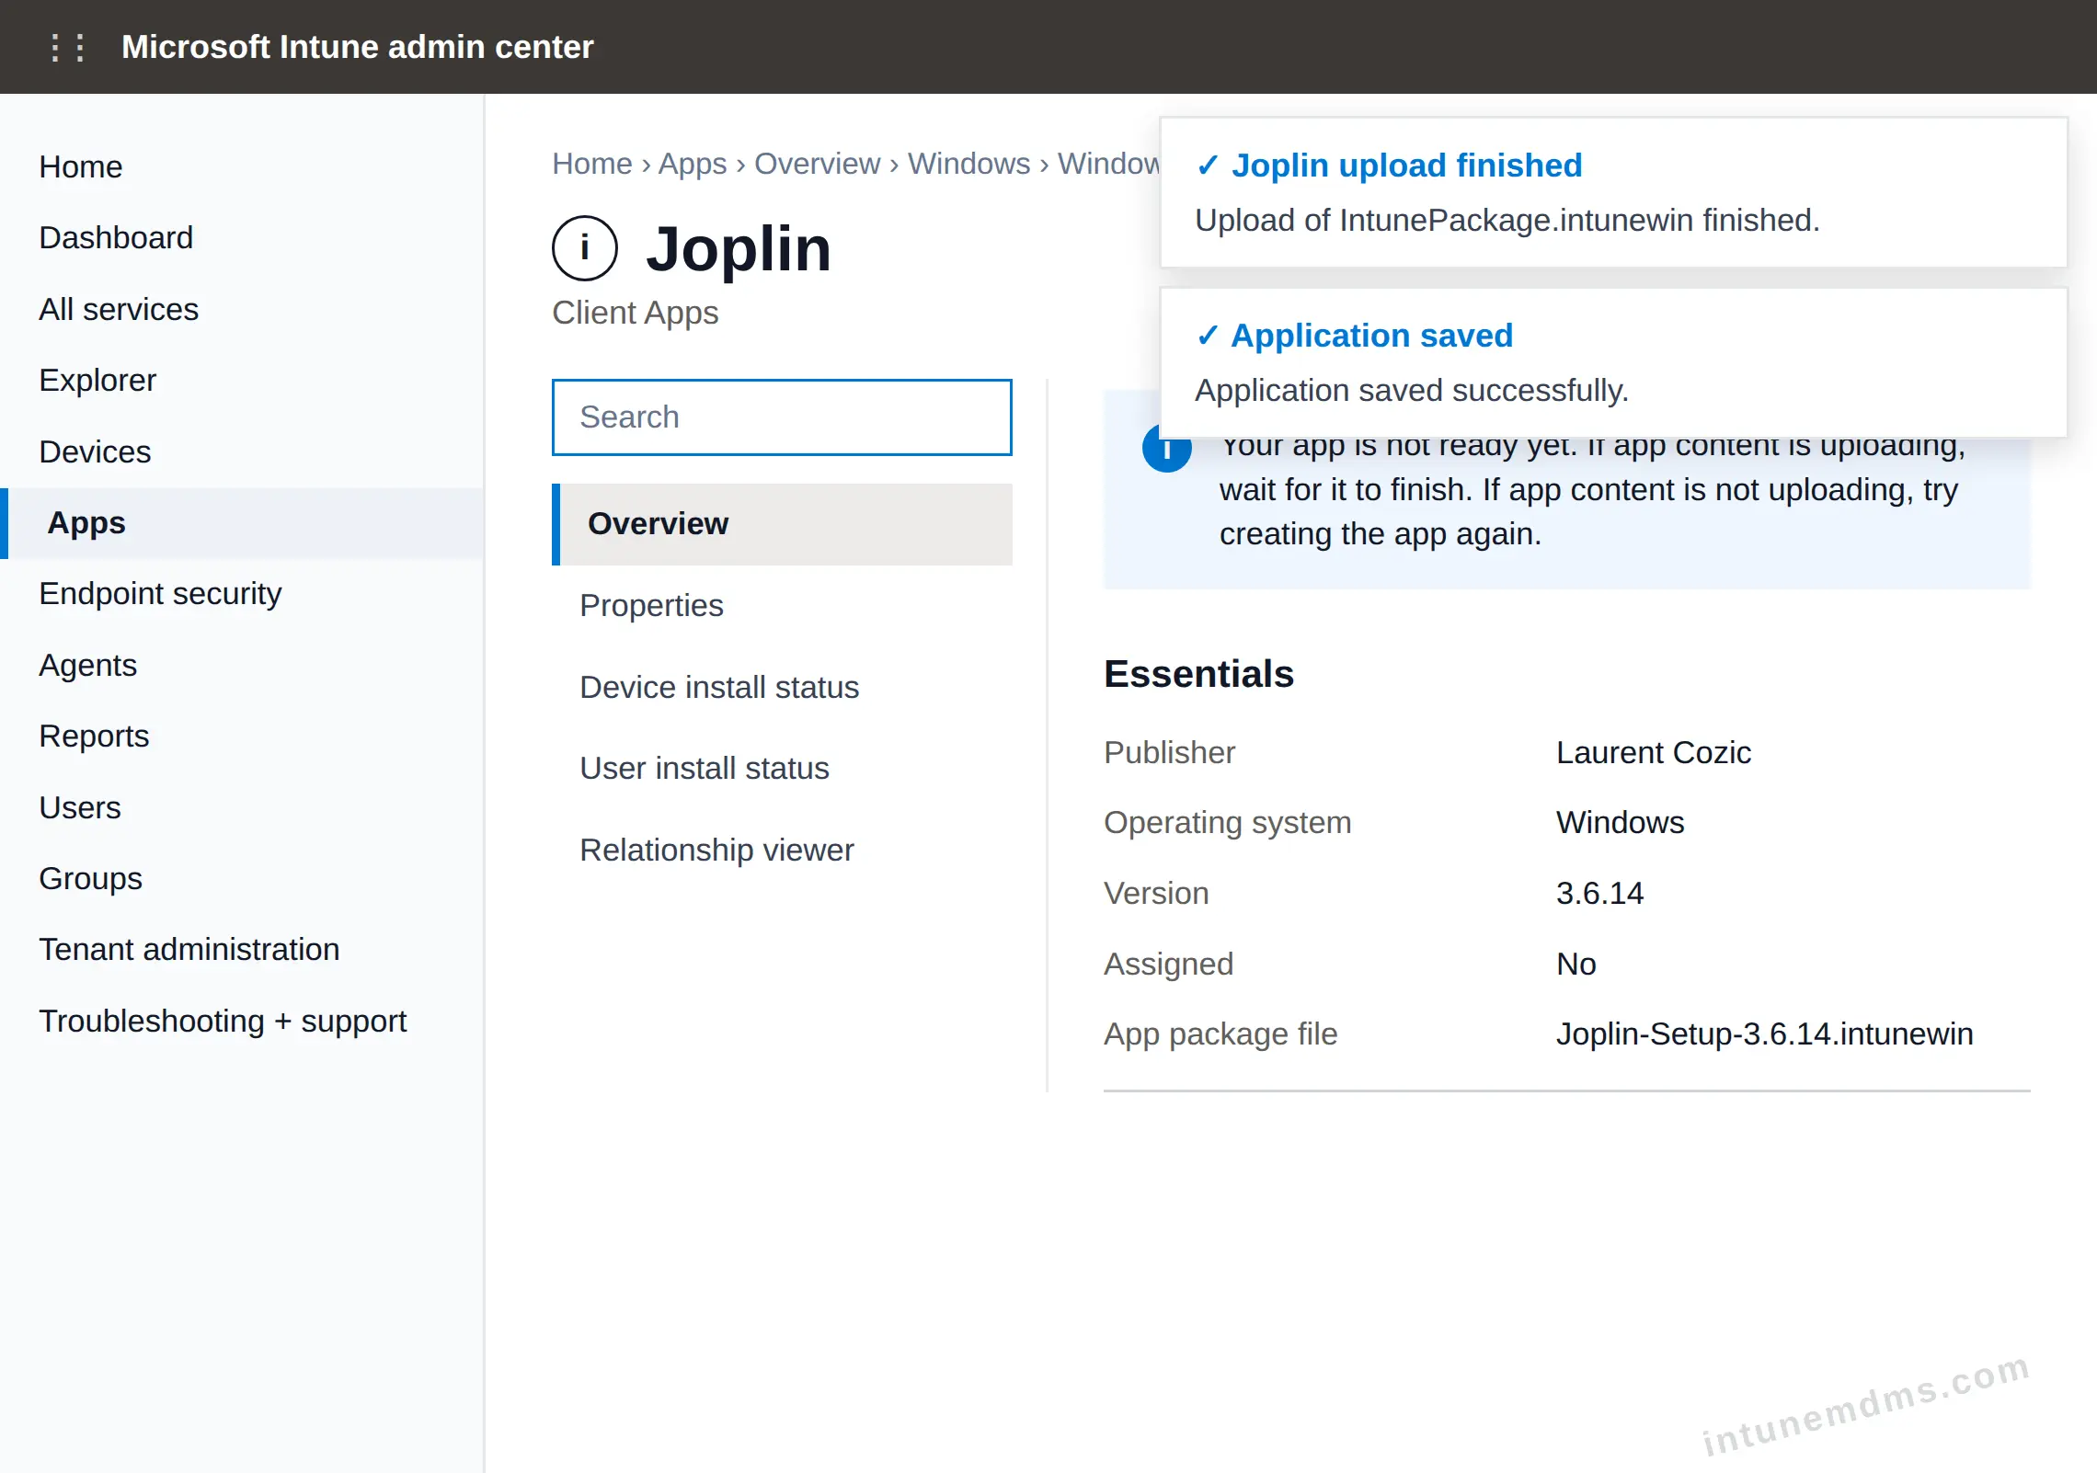Screen dimensions: 2097x1473
Task: Click the Joplin upload finished notification title
Action: point(1406,166)
